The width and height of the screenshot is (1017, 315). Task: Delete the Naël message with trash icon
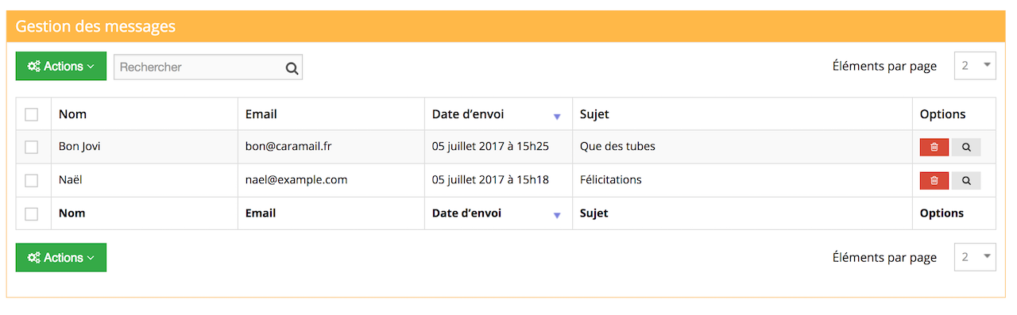point(934,180)
